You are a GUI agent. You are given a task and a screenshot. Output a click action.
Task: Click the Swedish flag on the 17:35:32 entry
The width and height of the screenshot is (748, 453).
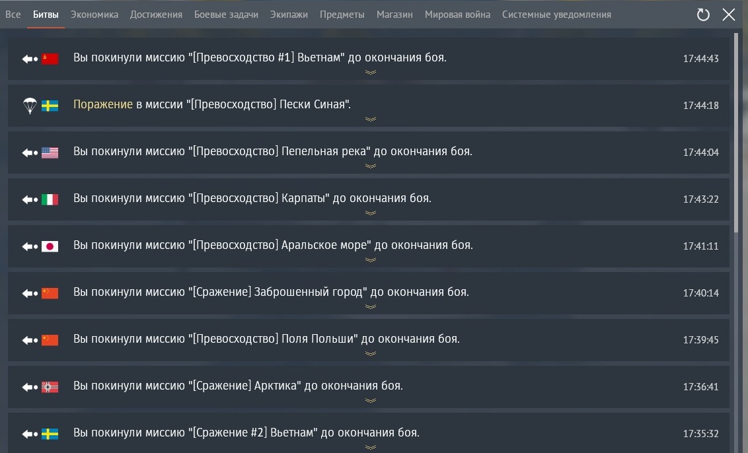tap(50, 434)
